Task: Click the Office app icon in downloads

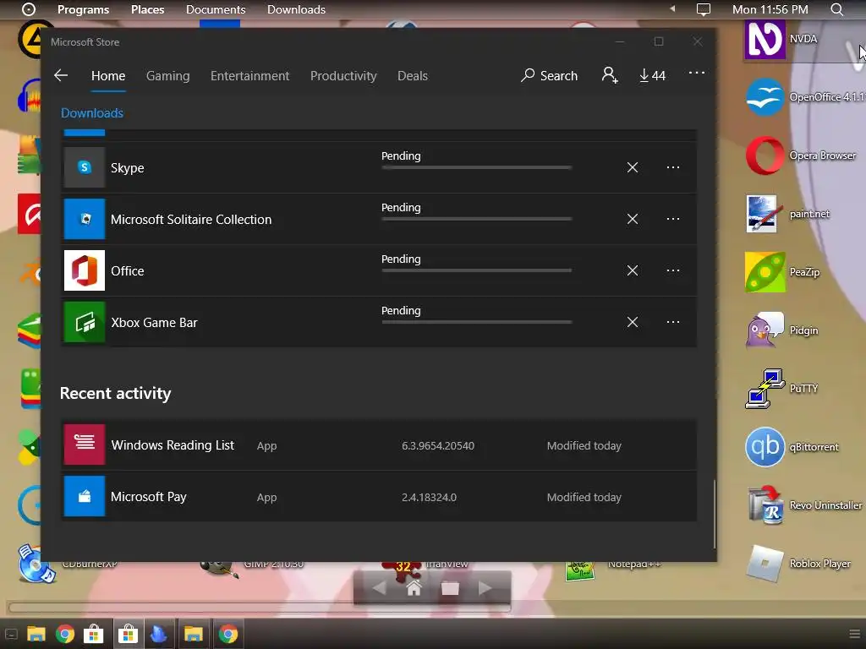Action: 85,270
